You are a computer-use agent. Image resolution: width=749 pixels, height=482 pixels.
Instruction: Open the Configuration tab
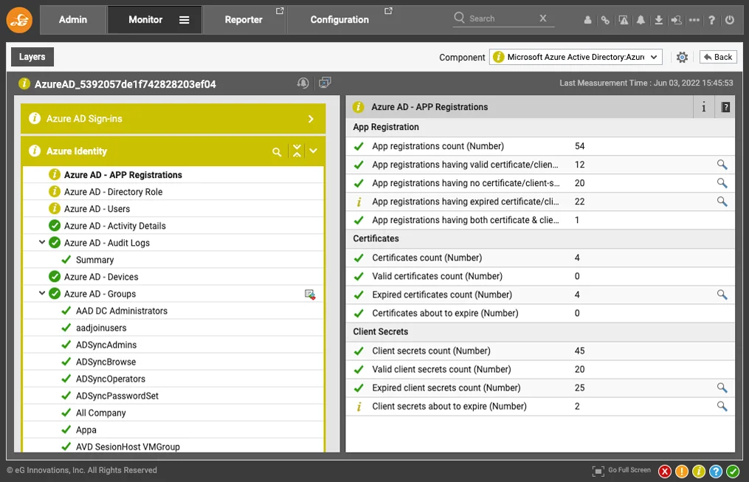click(x=339, y=20)
